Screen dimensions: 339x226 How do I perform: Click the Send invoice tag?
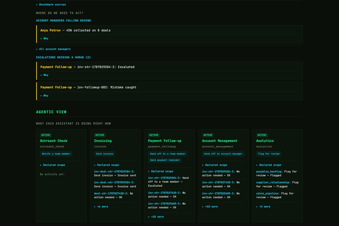point(104,154)
